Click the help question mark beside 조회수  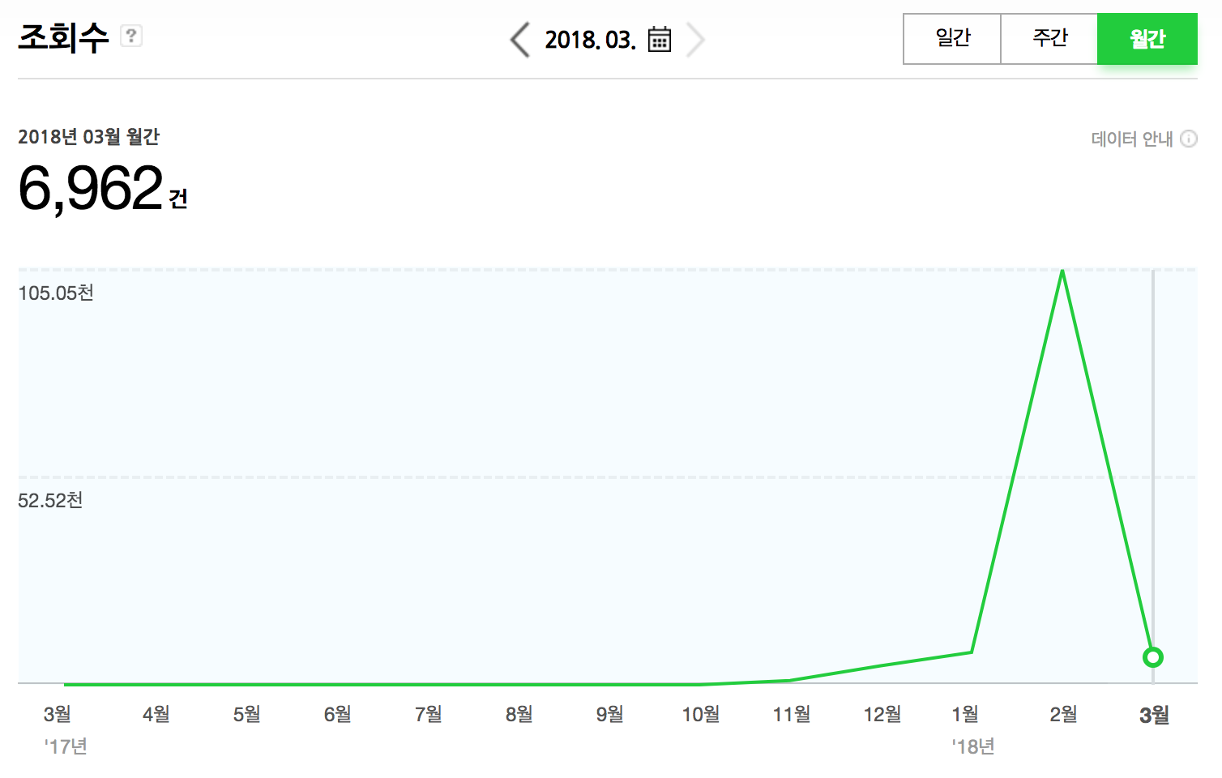[x=130, y=36]
